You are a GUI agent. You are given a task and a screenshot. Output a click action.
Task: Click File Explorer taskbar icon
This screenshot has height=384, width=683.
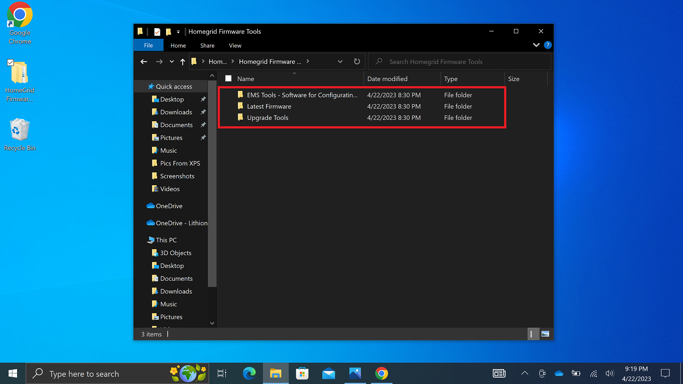pos(276,374)
